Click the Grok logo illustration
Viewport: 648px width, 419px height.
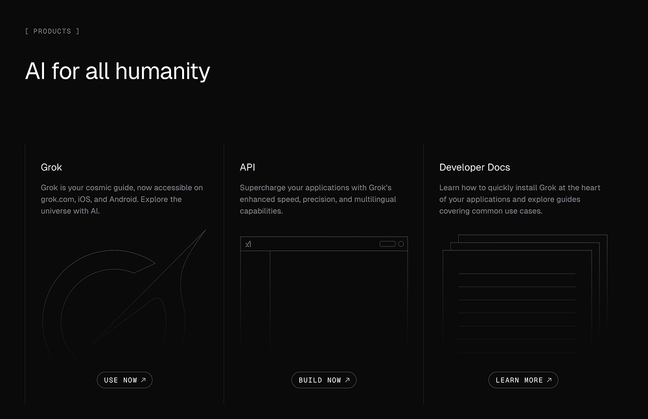click(124, 295)
